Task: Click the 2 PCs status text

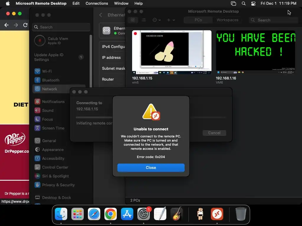Action: click(x=135, y=200)
